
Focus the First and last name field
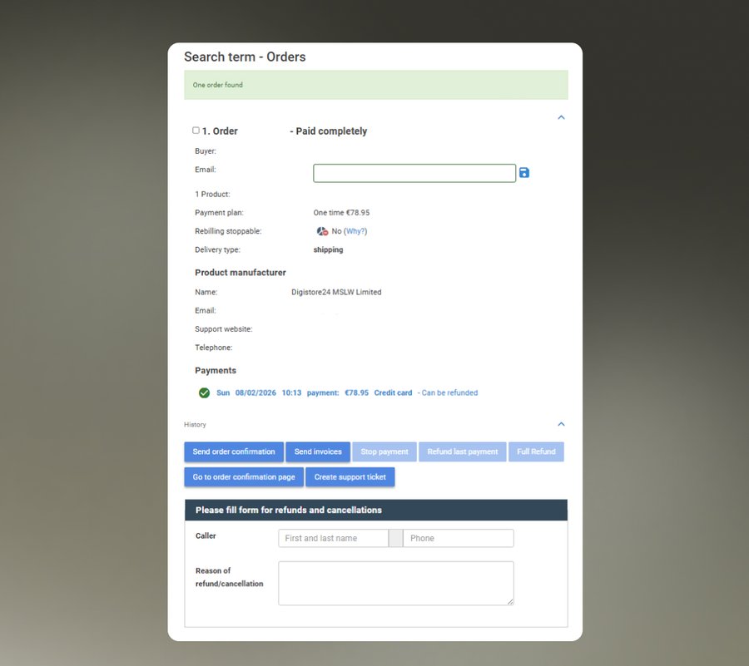point(334,538)
